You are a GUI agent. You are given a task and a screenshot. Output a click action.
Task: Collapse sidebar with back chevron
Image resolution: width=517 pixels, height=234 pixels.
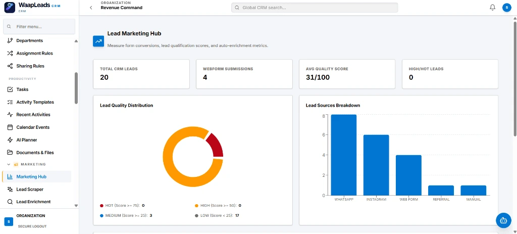91,8
